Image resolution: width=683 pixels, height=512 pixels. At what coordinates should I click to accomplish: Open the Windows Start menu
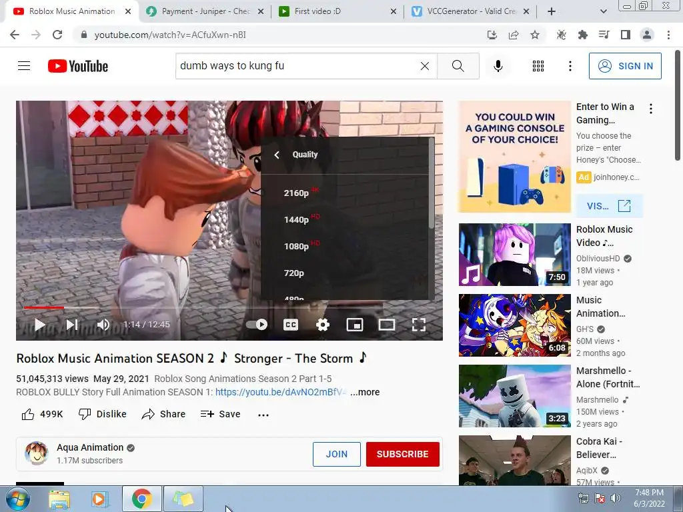(18, 499)
